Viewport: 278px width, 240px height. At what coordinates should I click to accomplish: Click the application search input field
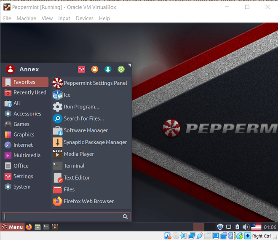(x=66, y=216)
